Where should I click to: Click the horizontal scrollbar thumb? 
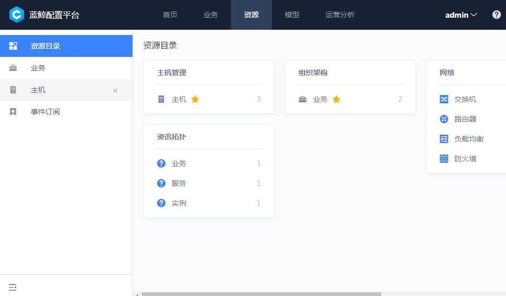point(261,294)
